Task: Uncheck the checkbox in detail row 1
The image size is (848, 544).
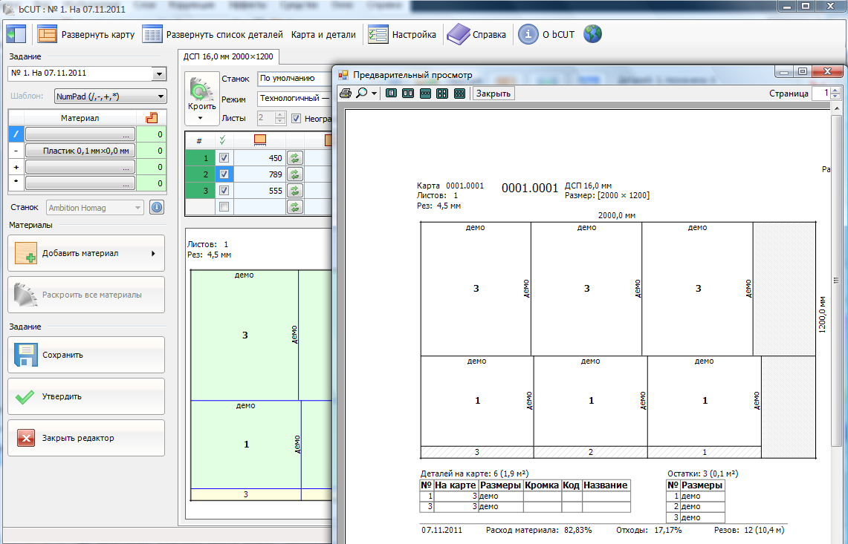Action: coord(224,158)
